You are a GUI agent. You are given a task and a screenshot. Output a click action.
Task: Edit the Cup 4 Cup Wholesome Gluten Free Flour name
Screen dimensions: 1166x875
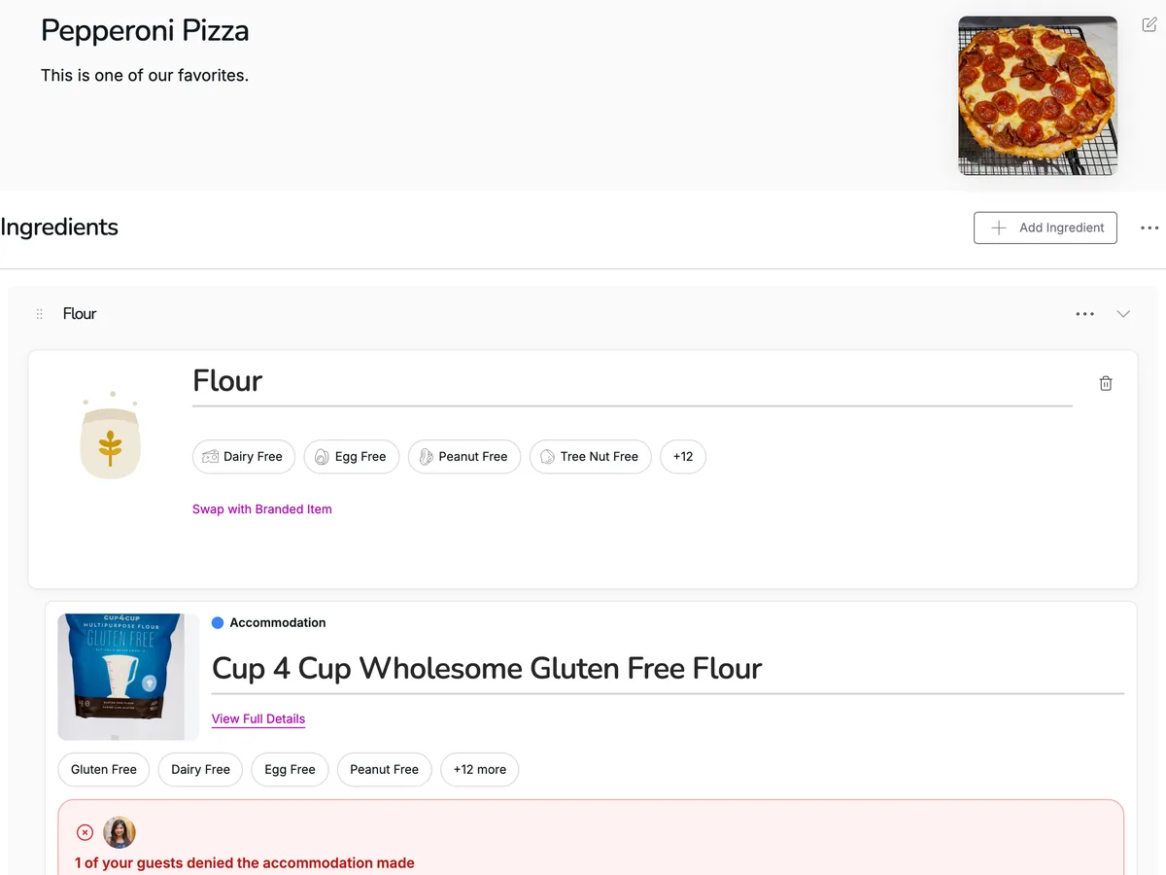point(668,669)
